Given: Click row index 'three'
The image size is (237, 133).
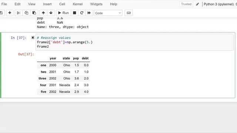Looking at the screenshot, I should (42, 78).
